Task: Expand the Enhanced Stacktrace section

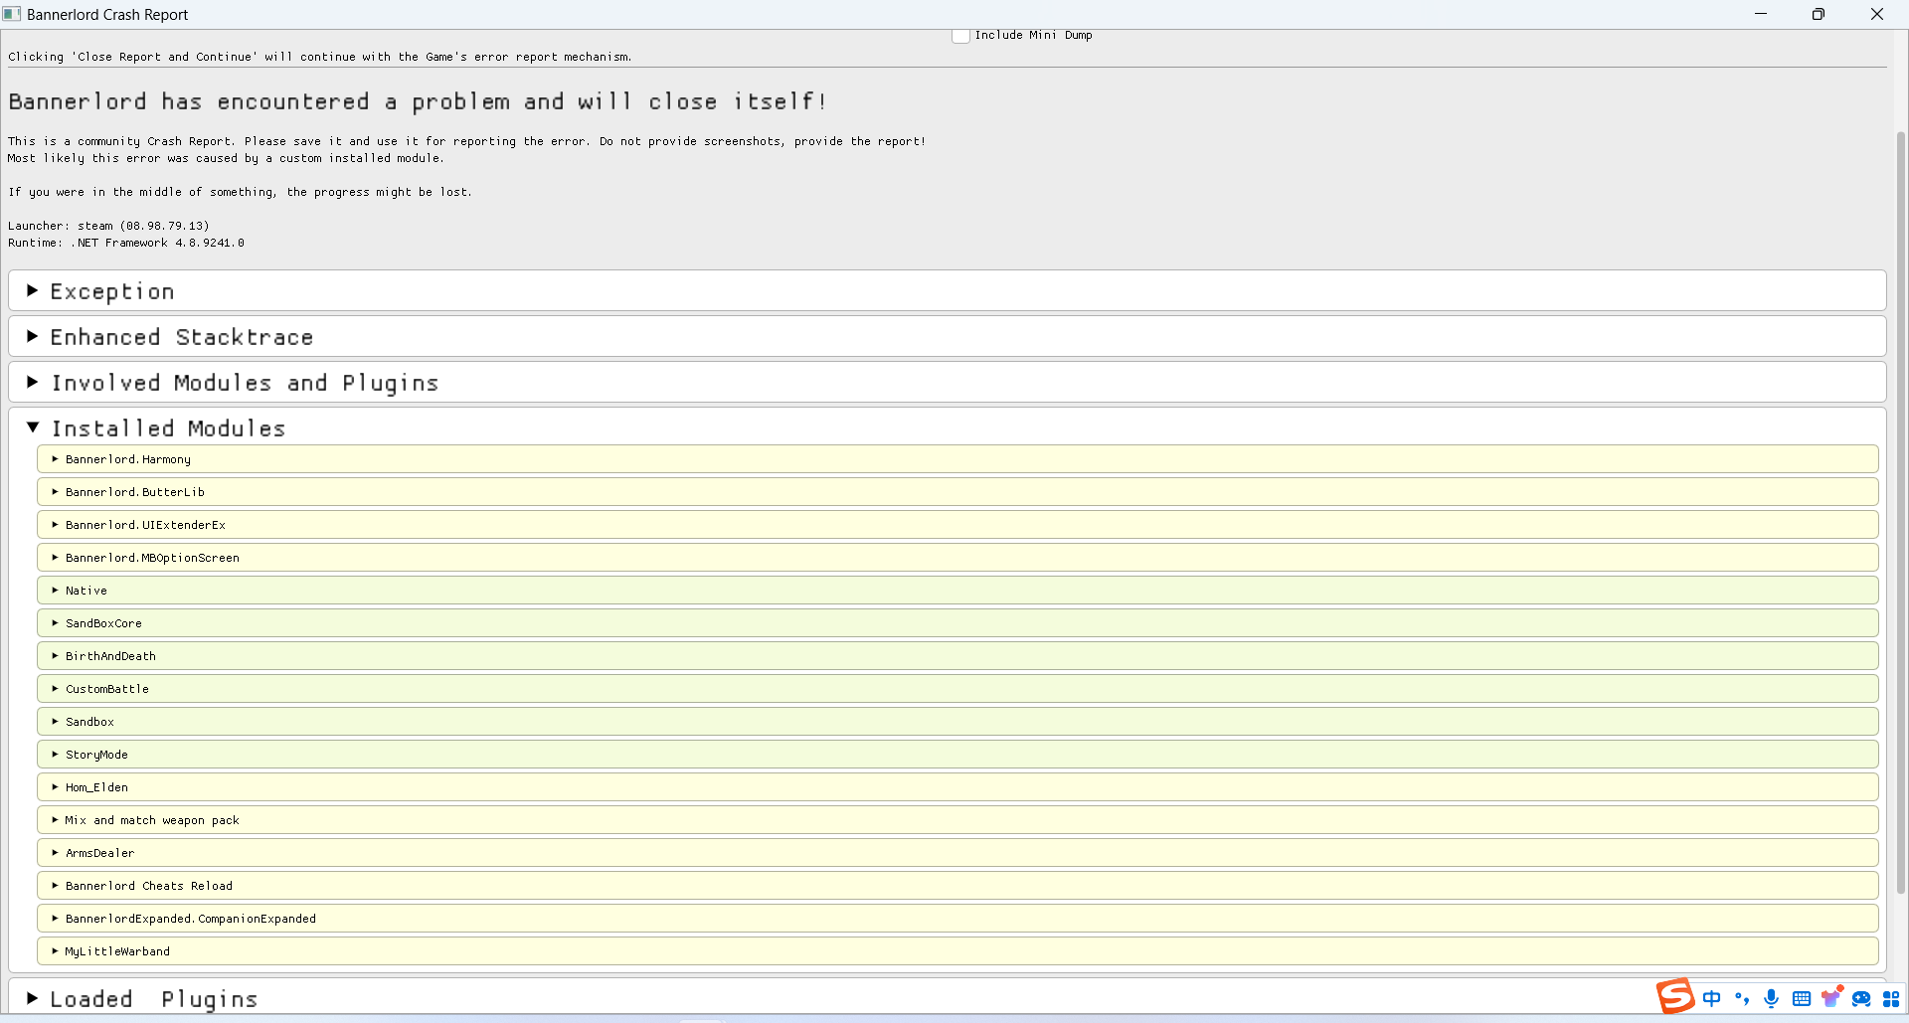Action: [x=948, y=337]
